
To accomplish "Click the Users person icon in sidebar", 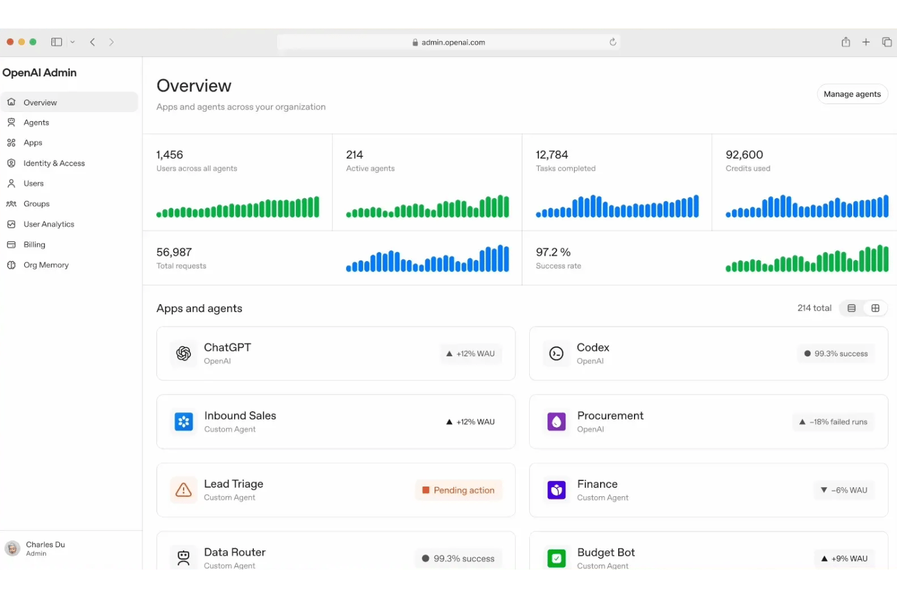I will (x=11, y=184).
